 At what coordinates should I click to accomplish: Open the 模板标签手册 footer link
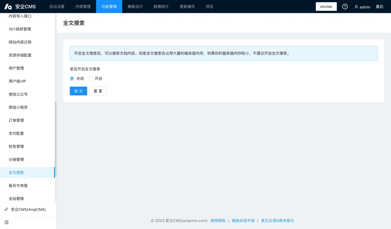coord(243,221)
